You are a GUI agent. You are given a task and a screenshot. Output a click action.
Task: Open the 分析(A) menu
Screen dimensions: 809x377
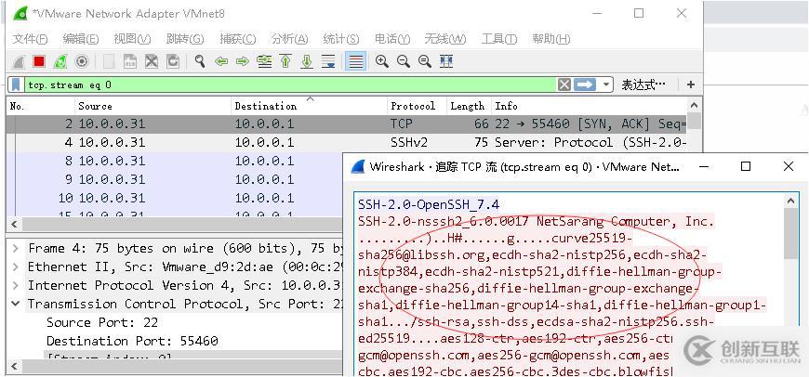(289, 39)
